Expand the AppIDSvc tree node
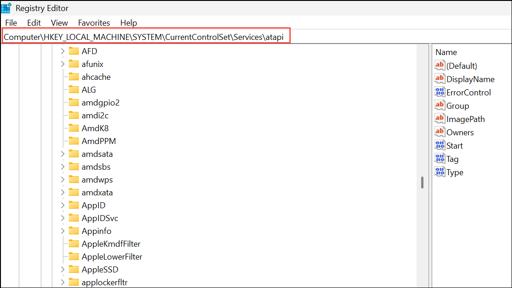 (x=63, y=218)
